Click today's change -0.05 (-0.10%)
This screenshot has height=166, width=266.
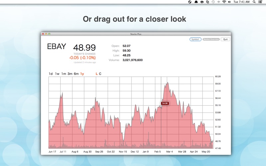pos(82,58)
